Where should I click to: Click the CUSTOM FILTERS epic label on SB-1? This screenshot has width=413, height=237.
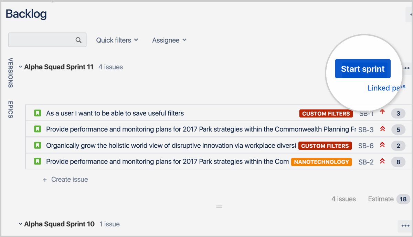coord(326,113)
